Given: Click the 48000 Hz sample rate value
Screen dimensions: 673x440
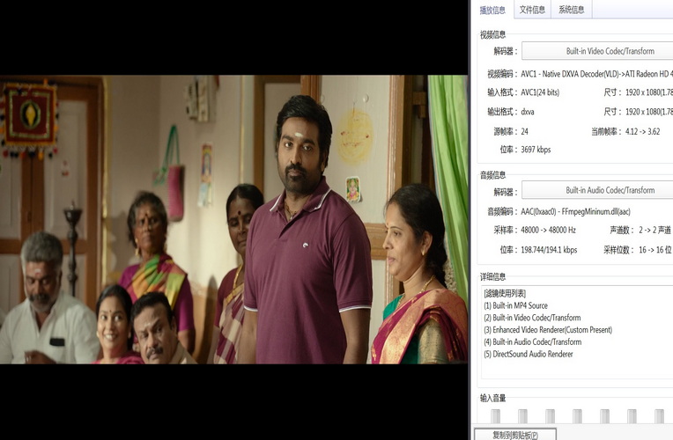Looking at the screenshot, I should tap(548, 230).
